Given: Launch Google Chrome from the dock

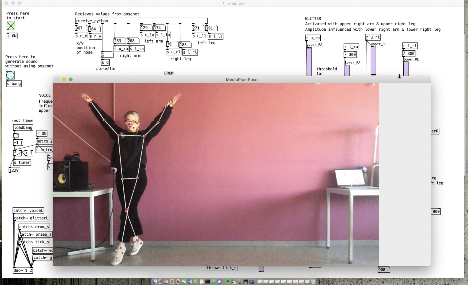Looking at the screenshot, I should coord(172,282).
